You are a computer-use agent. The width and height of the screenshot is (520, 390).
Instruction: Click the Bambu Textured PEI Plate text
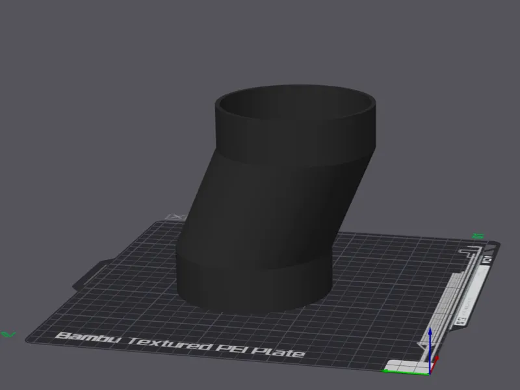pyautogui.click(x=179, y=345)
